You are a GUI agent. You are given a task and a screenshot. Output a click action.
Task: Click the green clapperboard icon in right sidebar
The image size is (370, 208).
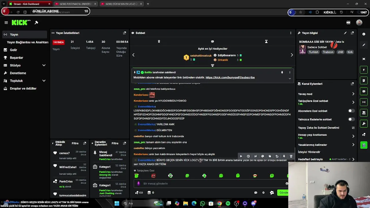pyautogui.click(x=364, y=145)
